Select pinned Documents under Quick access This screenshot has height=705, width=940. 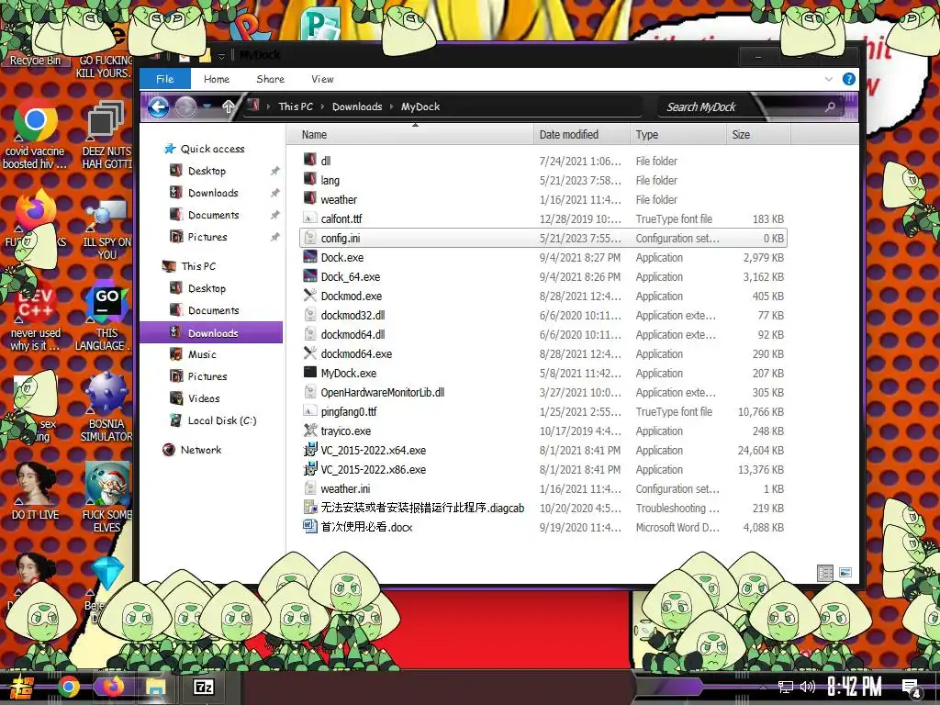click(x=213, y=215)
